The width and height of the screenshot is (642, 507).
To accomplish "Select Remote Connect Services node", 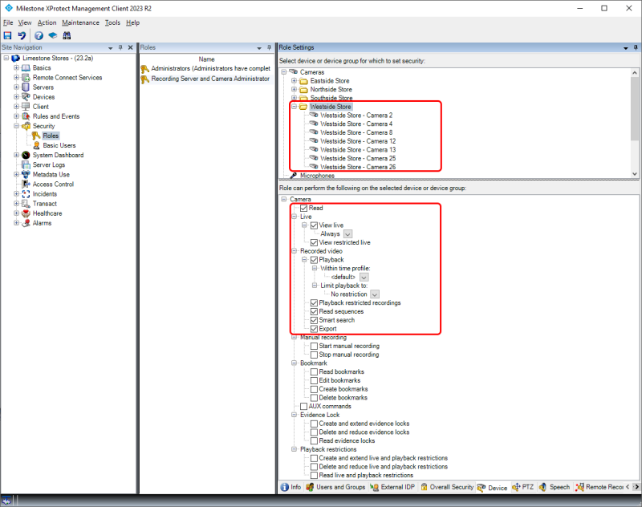I will (x=67, y=78).
